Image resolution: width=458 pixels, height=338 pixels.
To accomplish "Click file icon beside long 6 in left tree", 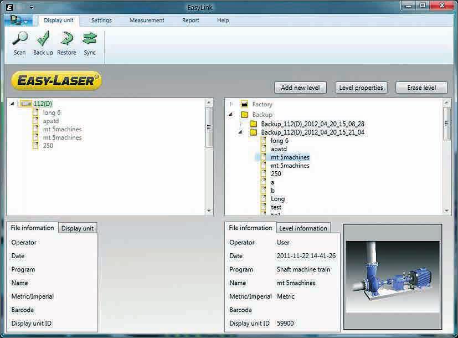I will click(x=35, y=112).
